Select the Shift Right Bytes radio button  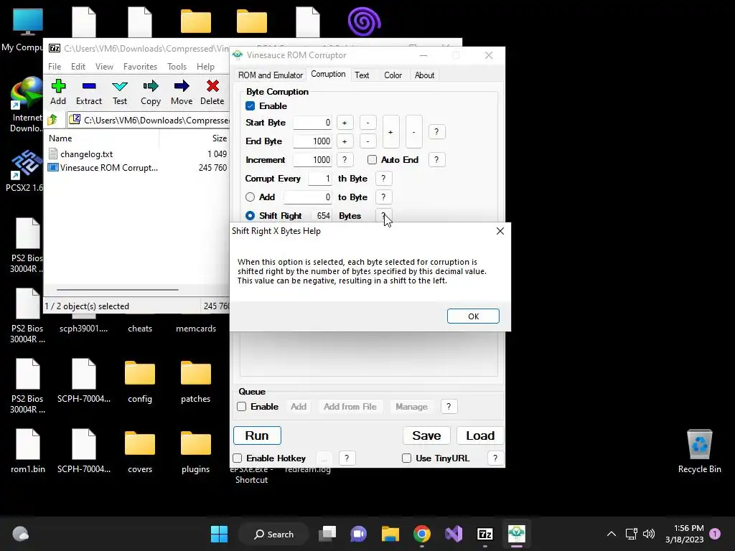pos(250,215)
